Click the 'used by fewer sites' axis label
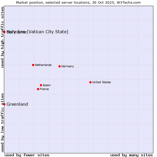Image resolution: width=157 pixels, height=157 pixels. (27, 155)
